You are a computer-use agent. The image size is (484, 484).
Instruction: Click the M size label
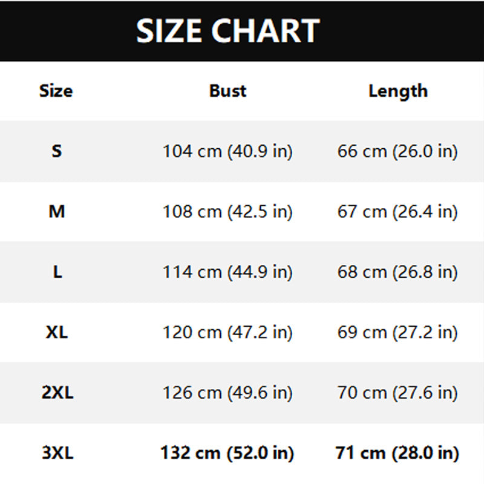pyautogui.click(x=57, y=212)
